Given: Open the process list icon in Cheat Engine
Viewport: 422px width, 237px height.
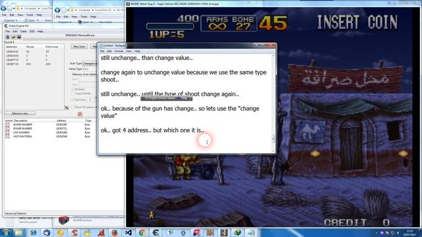Looking at the screenshot, I should [x=7, y=37].
